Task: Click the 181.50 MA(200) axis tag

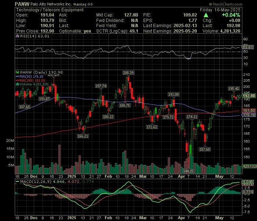Action: (249, 111)
